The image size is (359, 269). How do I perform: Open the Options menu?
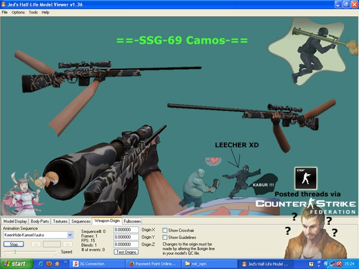[x=18, y=12]
